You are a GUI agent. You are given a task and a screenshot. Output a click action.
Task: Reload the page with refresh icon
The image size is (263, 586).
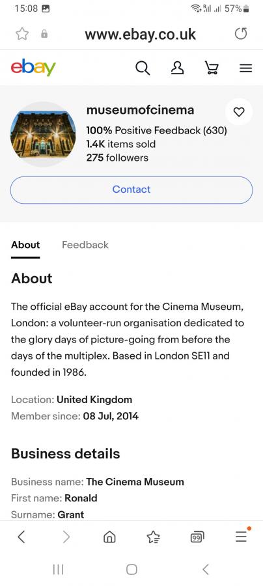coord(241,34)
